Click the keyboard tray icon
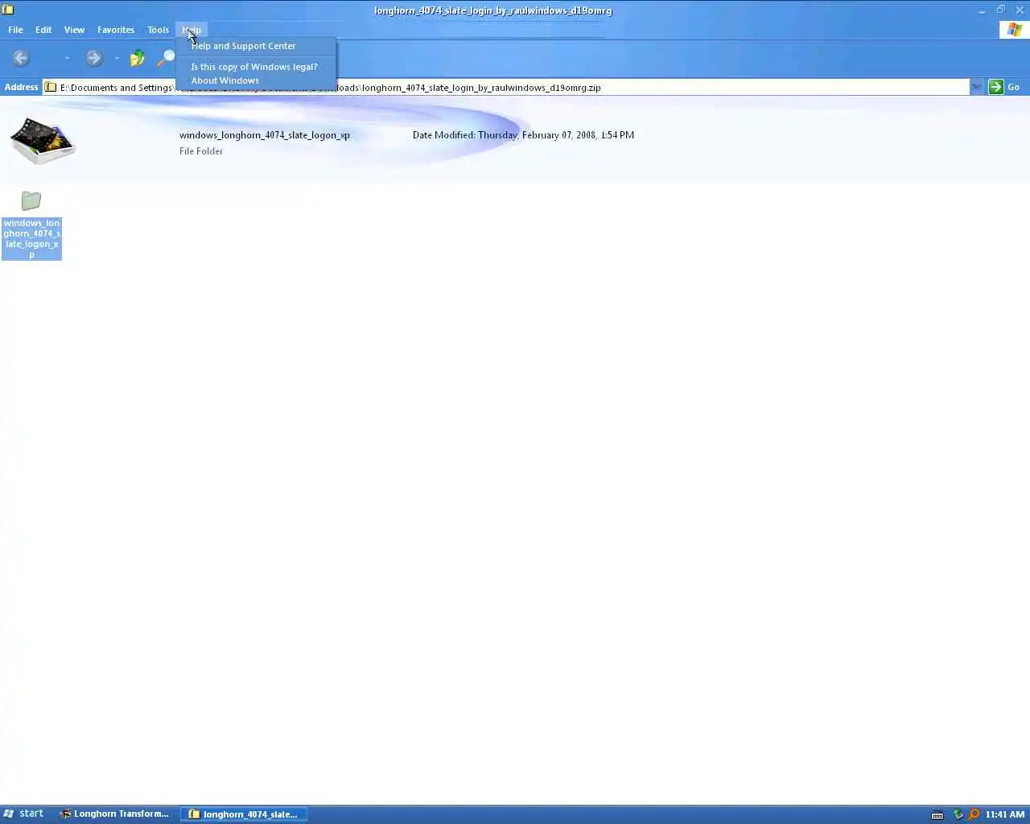 [x=937, y=814]
